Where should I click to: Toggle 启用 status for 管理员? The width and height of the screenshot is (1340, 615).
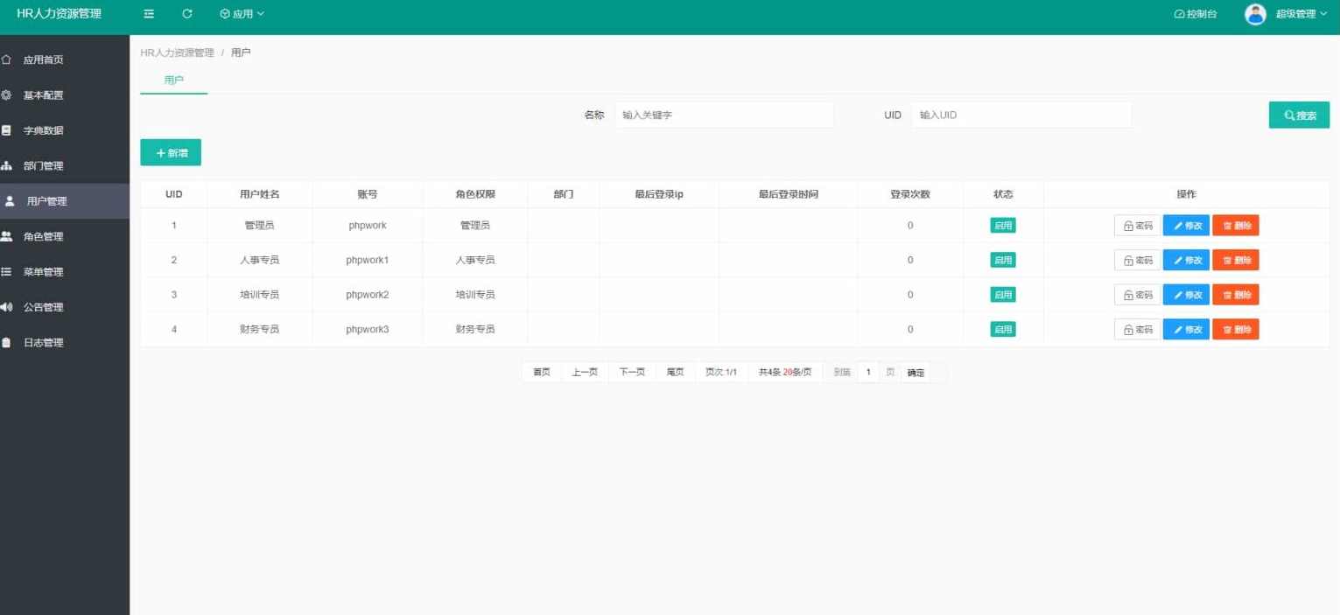(1002, 225)
